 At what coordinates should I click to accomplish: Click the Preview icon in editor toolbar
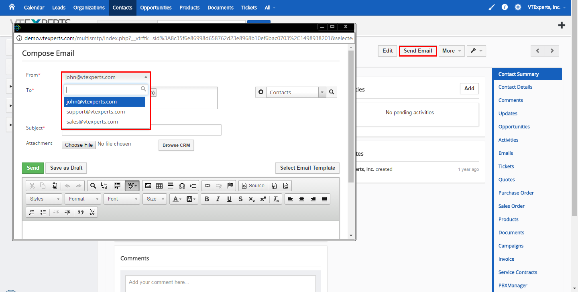click(x=285, y=186)
